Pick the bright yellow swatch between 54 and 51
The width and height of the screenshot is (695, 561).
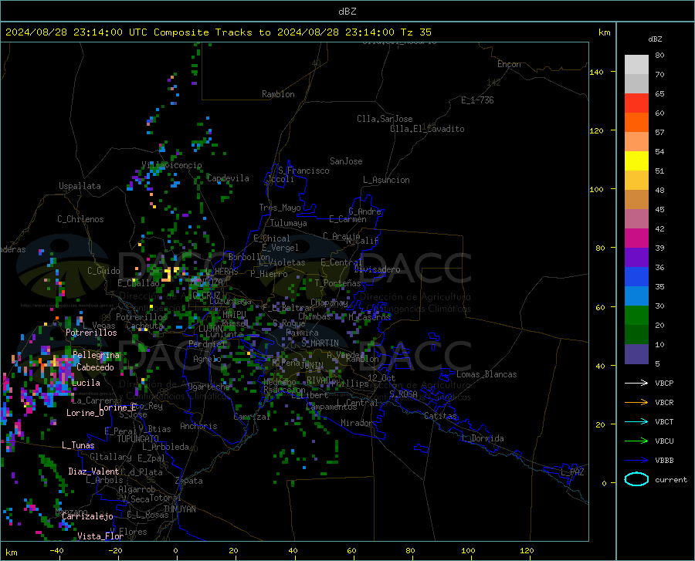point(636,161)
